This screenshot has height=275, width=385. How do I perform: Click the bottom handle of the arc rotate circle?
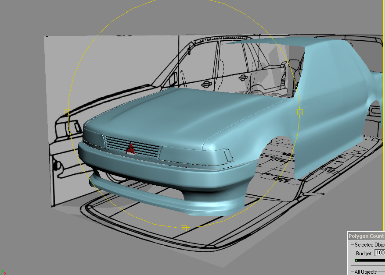[184, 228]
